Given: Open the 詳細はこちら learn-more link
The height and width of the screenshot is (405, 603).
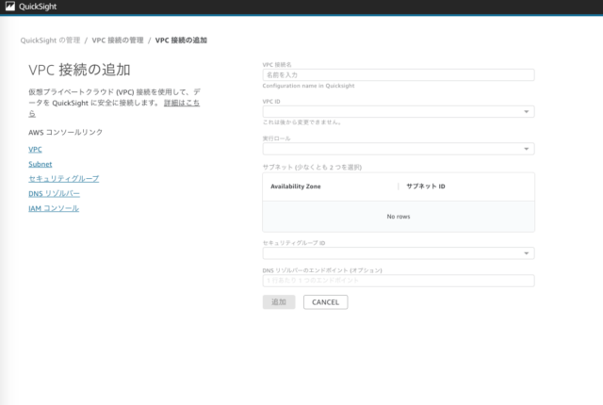Looking at the screenshot, I should 182,103.
